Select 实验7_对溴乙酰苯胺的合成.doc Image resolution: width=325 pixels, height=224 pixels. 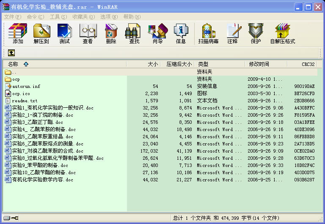tap(48, 151)
